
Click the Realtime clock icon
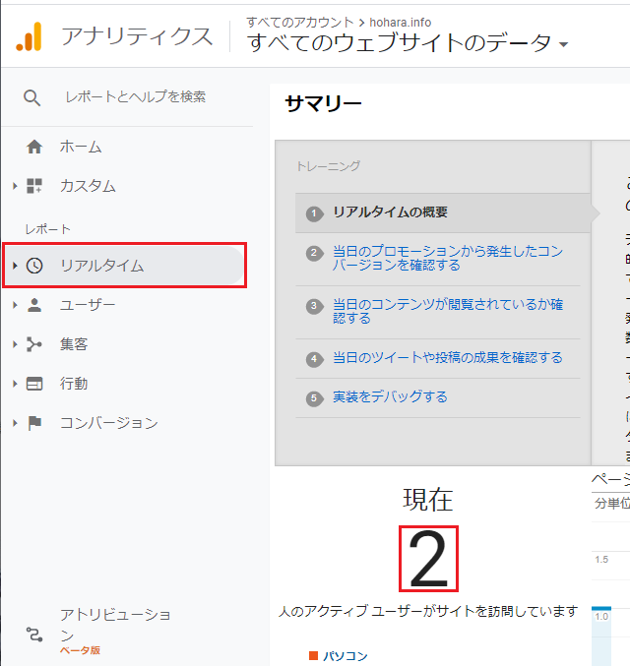click(34, 266)
